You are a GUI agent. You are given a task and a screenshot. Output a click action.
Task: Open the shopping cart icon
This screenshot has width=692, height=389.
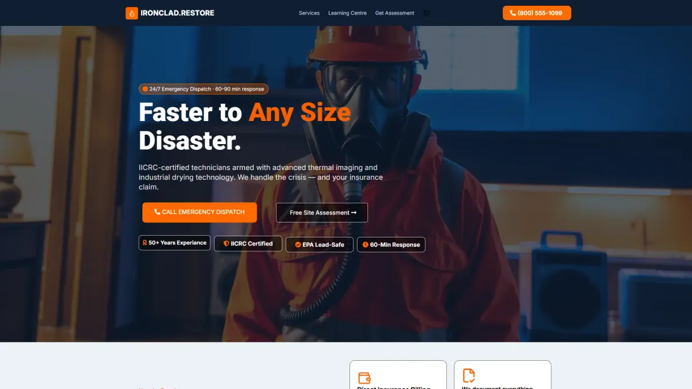(426, 13)
